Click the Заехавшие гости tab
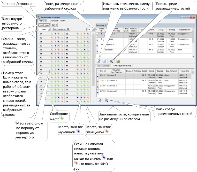Image resolution: width=197 pixels, height=172 pixels. tap(103, 66)
